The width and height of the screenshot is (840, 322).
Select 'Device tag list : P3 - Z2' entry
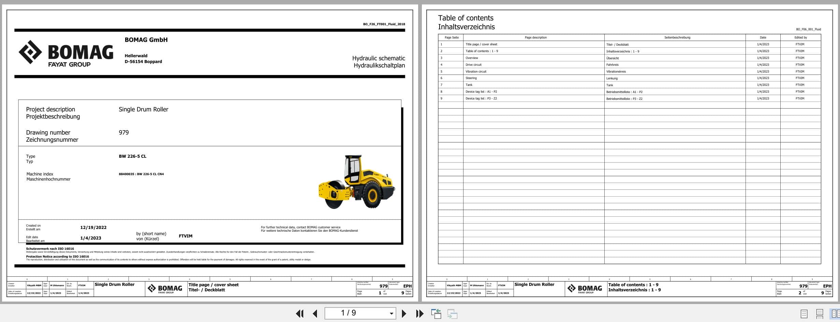[x=481, y=98]
